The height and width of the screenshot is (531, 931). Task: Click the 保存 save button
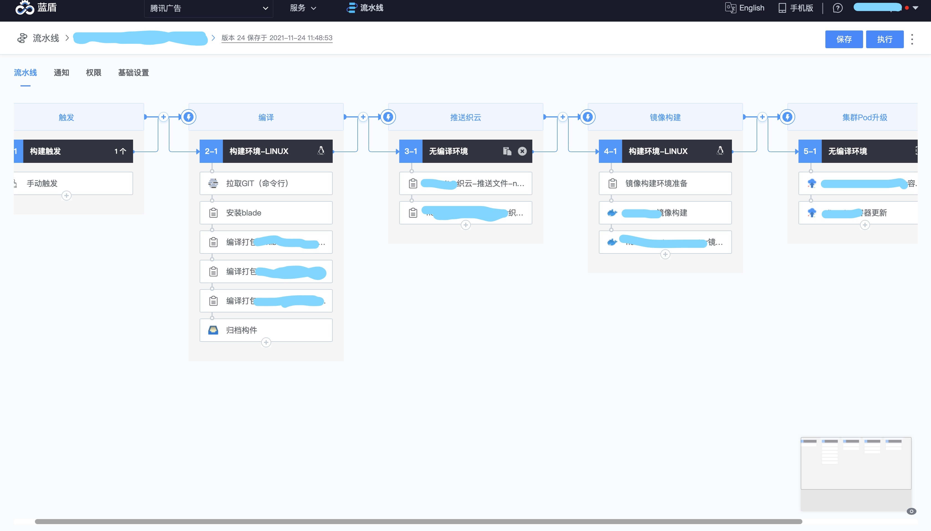point(844,39)
